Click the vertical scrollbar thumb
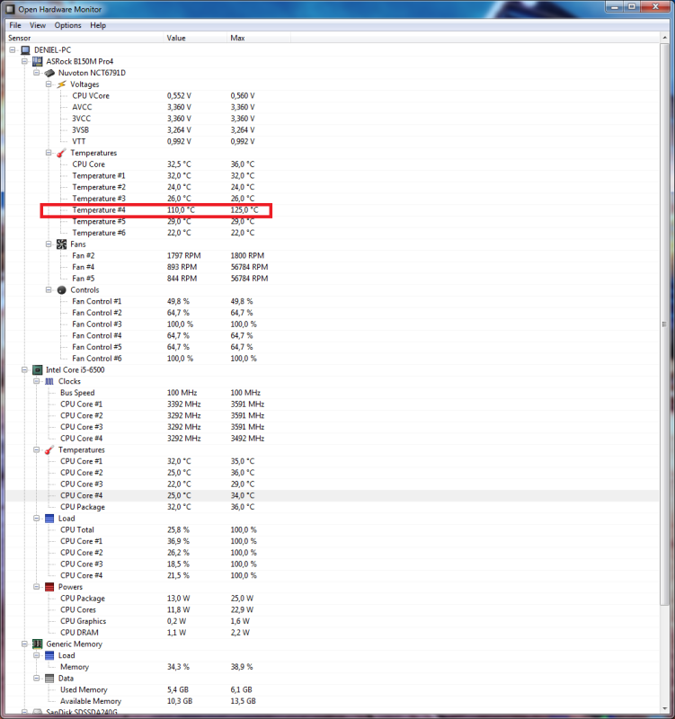This screenshot has height=719, width=675. (664, 324)
